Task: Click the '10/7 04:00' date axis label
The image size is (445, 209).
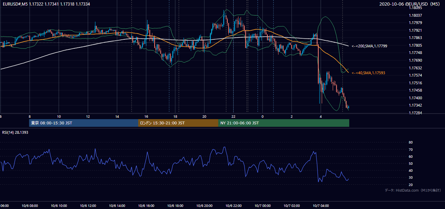Action: pos(321,206)
